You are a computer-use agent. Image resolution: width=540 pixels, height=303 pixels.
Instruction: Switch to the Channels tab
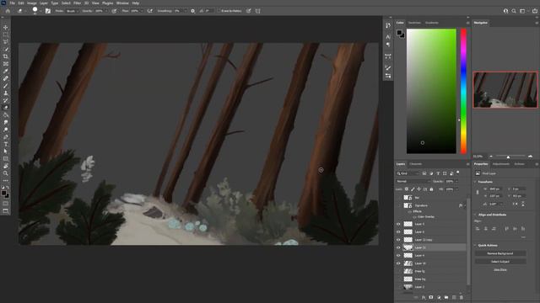[416, 164]
